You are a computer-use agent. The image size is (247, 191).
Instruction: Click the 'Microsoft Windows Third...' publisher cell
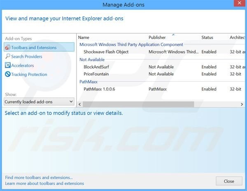click(x=173, y=52)
